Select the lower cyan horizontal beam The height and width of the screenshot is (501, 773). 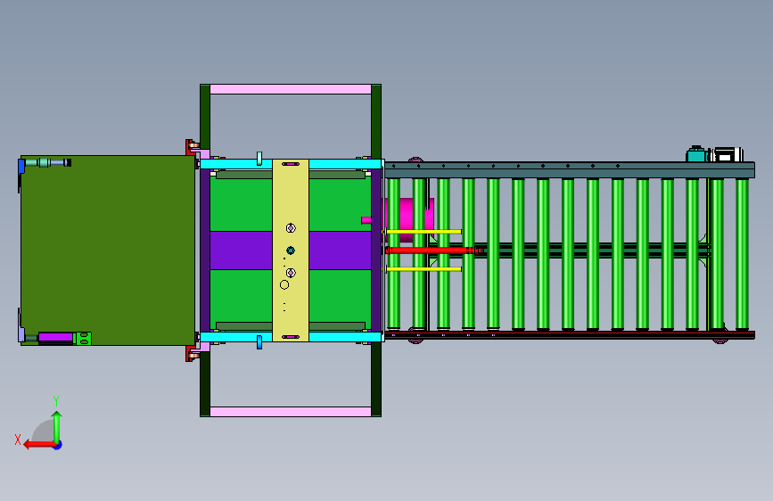point(291,337)
